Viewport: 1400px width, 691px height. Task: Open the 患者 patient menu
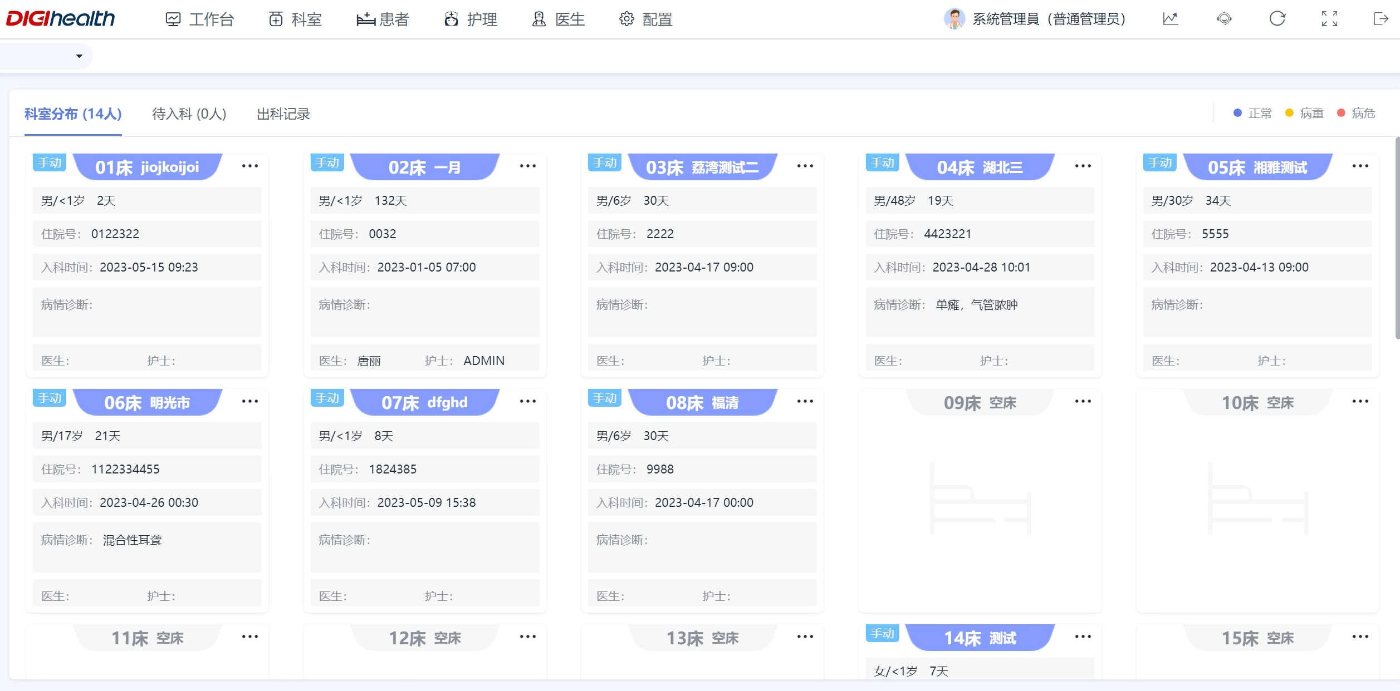tap(383, 19)
